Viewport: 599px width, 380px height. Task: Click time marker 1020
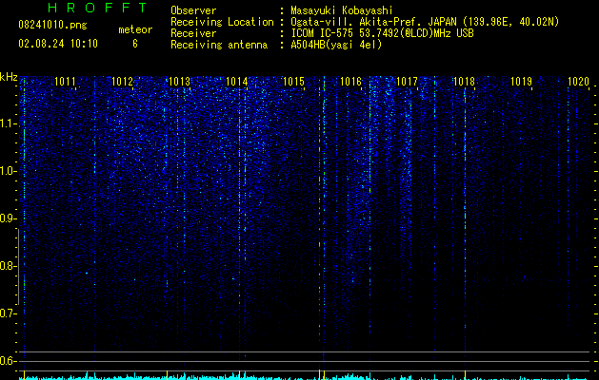pyautogui.click(x=578, y=82)
